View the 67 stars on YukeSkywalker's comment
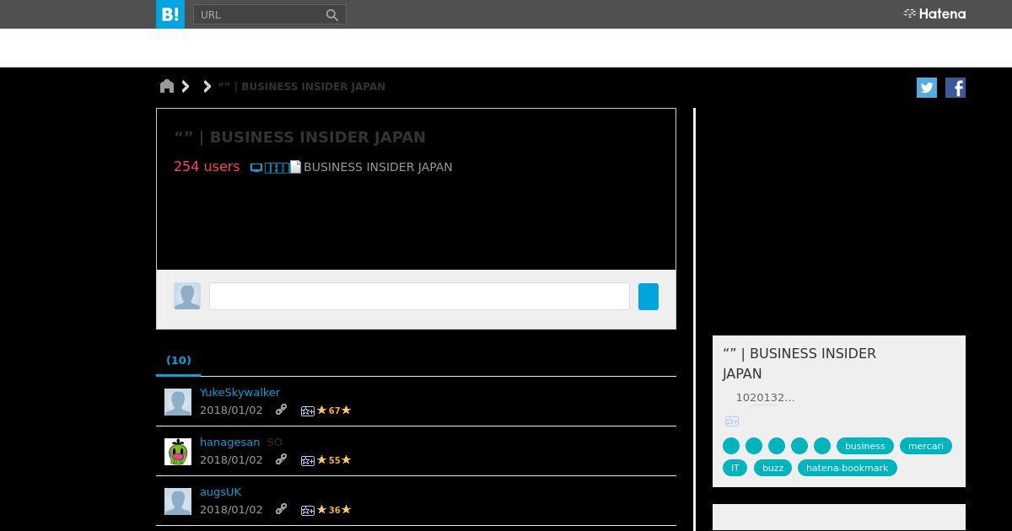The image size is (1012, 531). point(334,410)
